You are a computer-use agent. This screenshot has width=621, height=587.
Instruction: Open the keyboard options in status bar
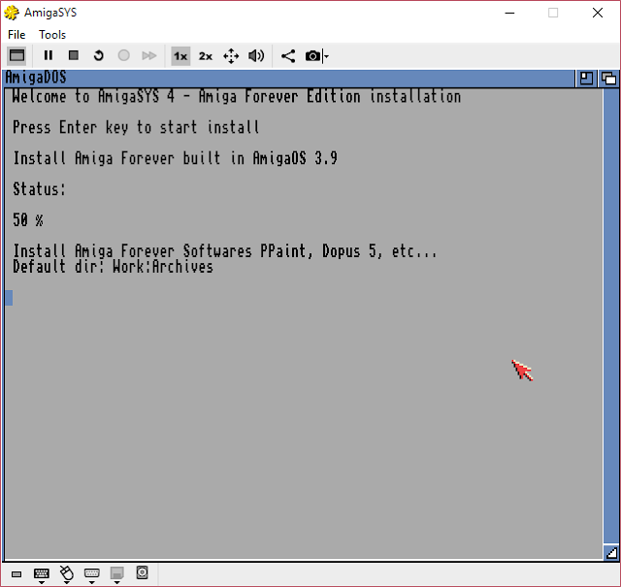point(41,575)
